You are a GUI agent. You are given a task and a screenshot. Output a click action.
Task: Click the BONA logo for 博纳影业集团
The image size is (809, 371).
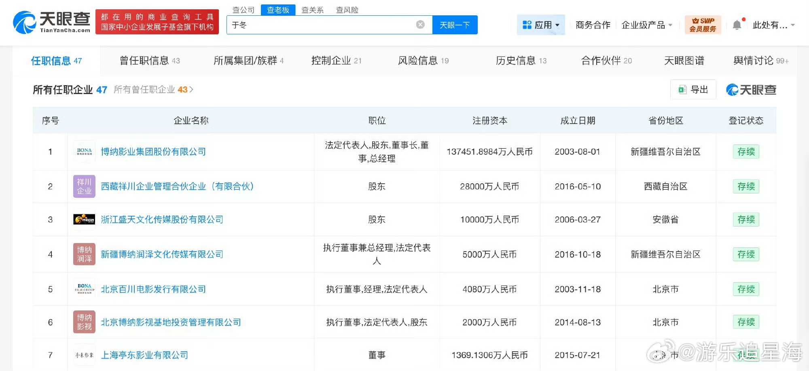pyautogui.click(x=84, y=151)
